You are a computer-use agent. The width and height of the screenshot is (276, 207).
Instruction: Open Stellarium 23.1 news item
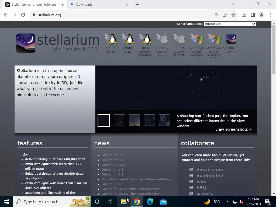click(113, 165)
